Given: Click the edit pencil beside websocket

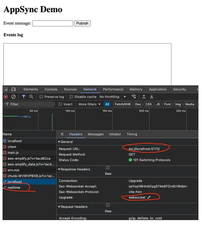Looking at the screenshot, I should point(149,197).
